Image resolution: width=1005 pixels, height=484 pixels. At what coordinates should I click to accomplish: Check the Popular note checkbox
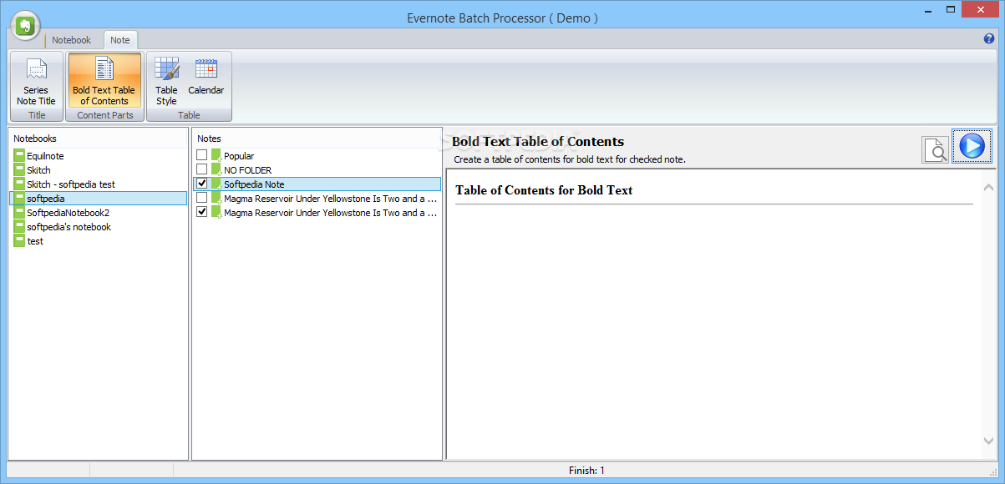pos(201,155)
